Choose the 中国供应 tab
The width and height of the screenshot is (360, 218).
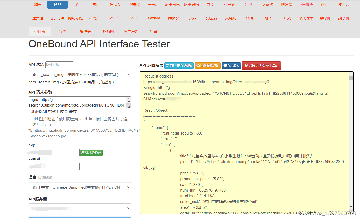(x=306, y=5)
